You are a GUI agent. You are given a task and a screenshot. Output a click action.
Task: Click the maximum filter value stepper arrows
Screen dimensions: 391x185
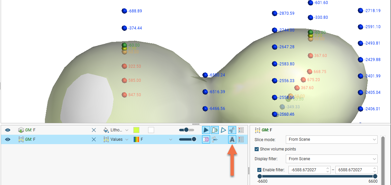tap(375, 170)
